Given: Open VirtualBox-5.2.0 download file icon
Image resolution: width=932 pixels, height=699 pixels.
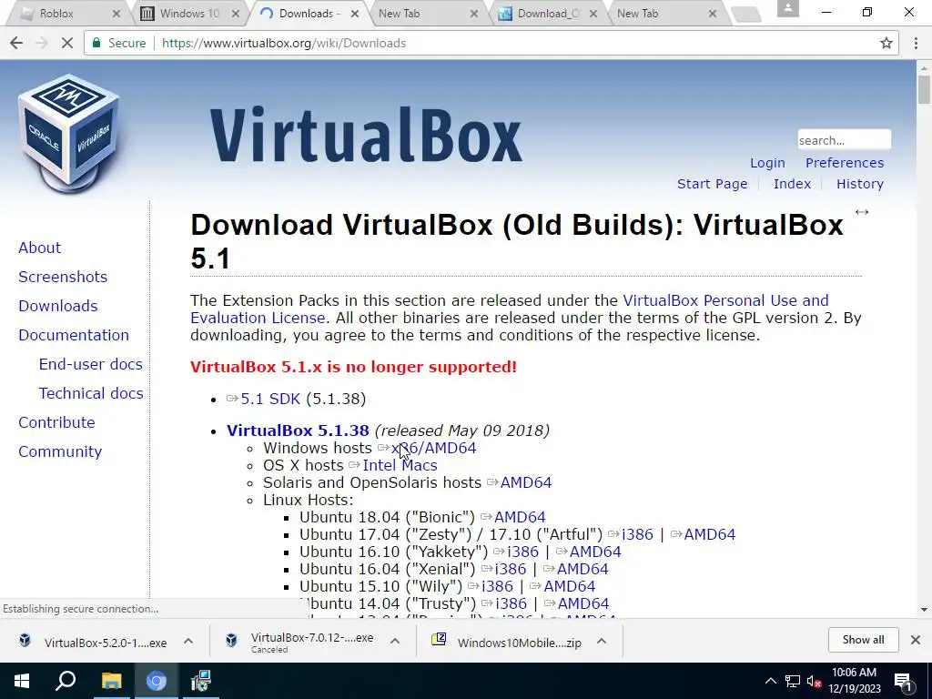Looking at the screenshot, I should click(x=25, y=640).
